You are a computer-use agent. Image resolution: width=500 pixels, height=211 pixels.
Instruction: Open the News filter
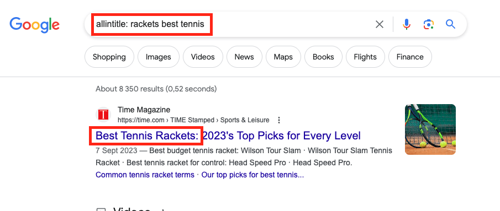pyautogui.click(x=244, y=57)
